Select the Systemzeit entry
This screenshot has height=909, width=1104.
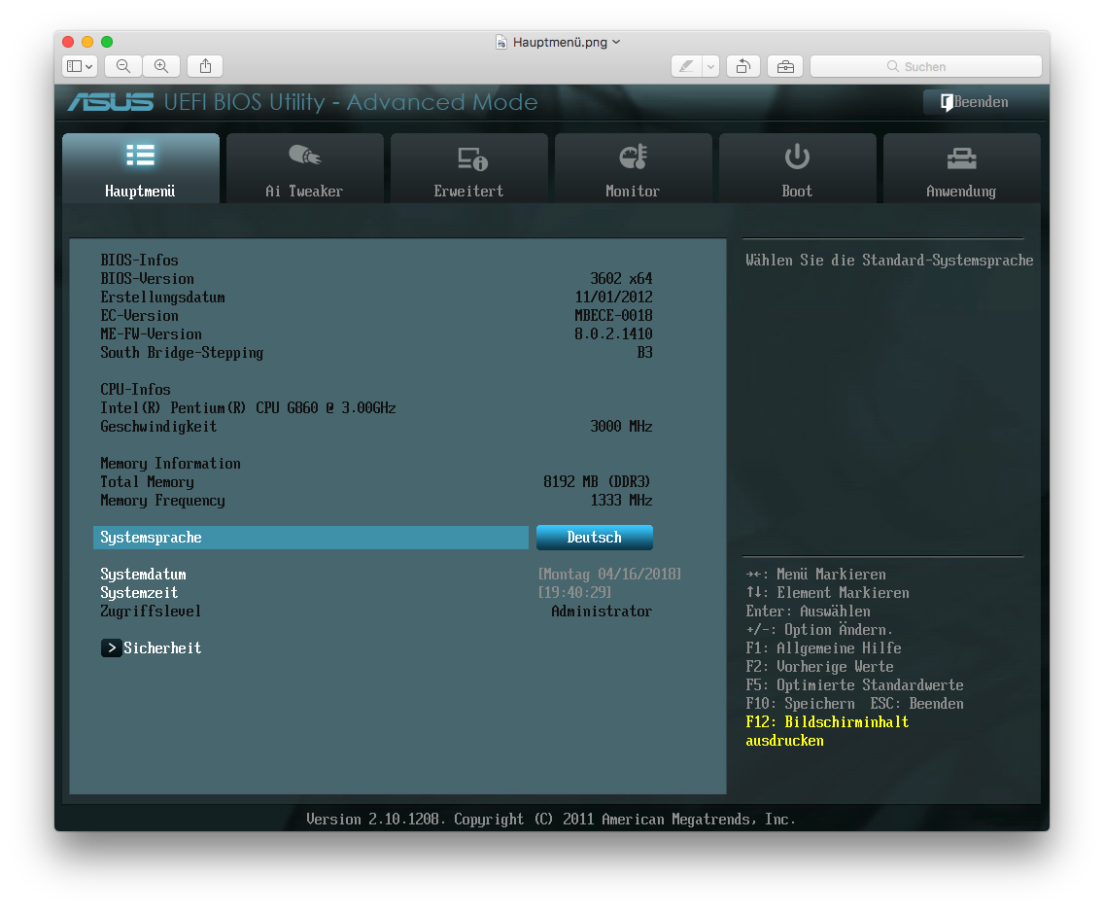tap(139, 593)
